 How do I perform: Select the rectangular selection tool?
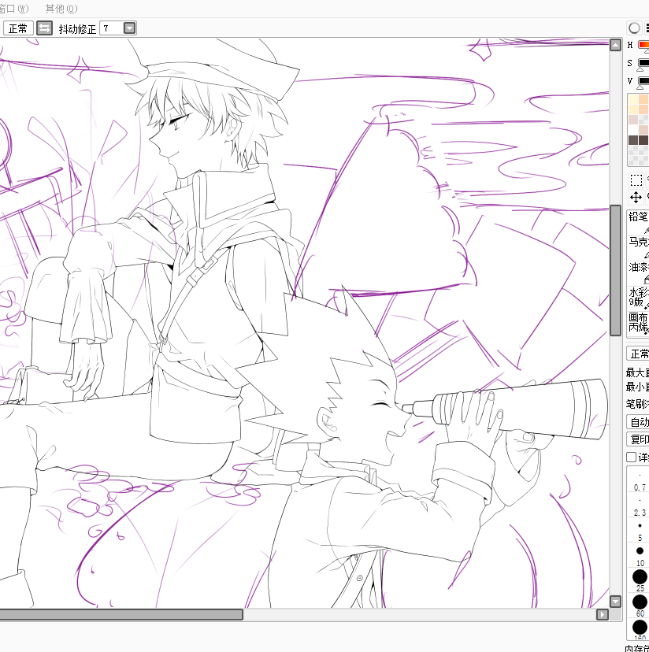coord(636,180)
